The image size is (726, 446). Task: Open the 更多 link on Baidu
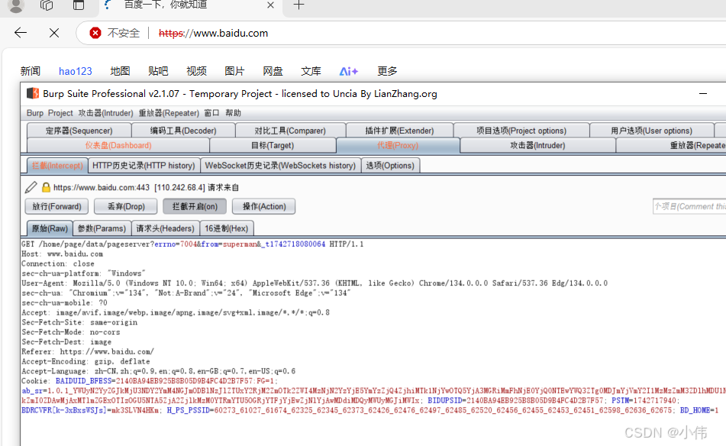coord(387,71)
